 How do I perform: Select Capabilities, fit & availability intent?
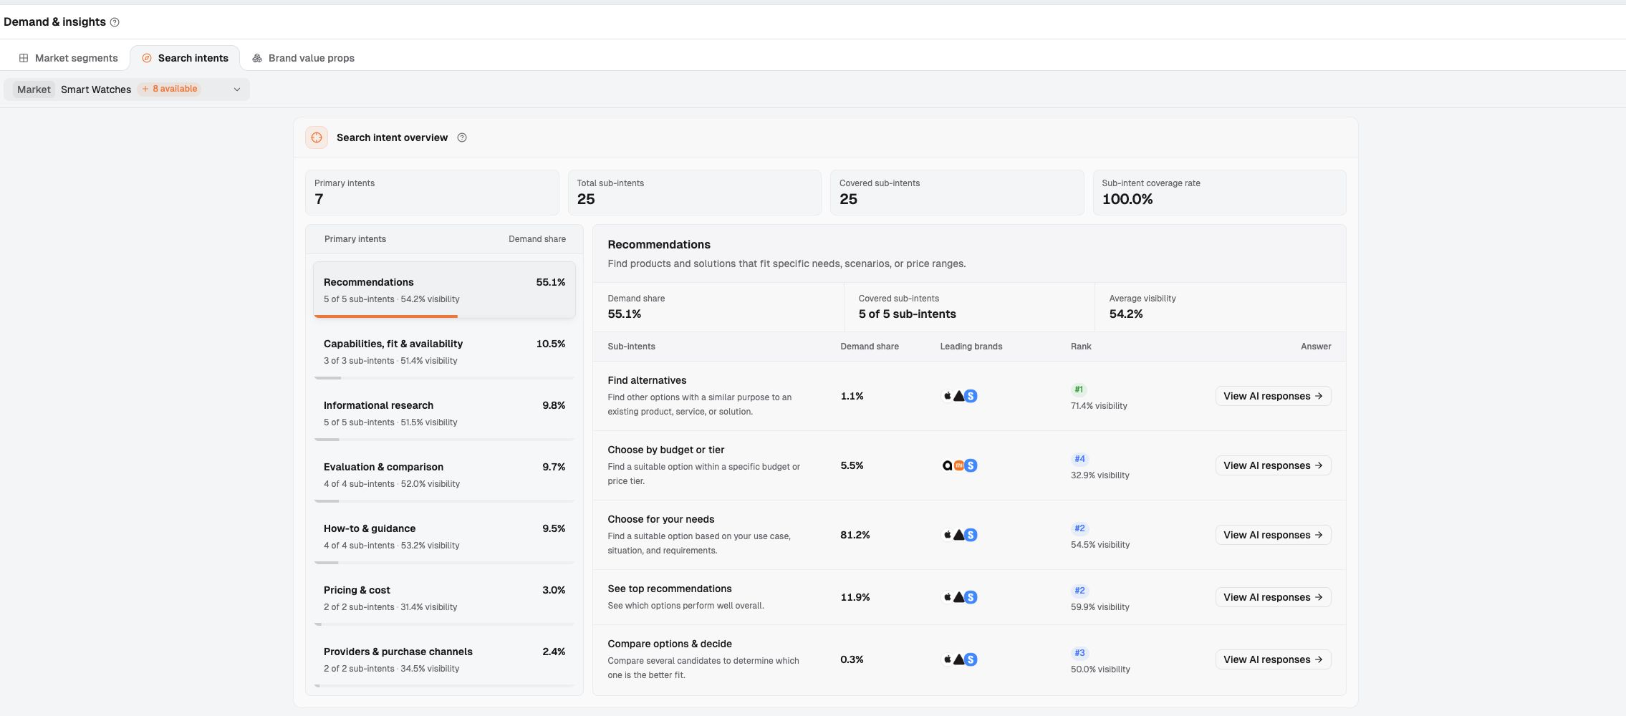[444, 352]
